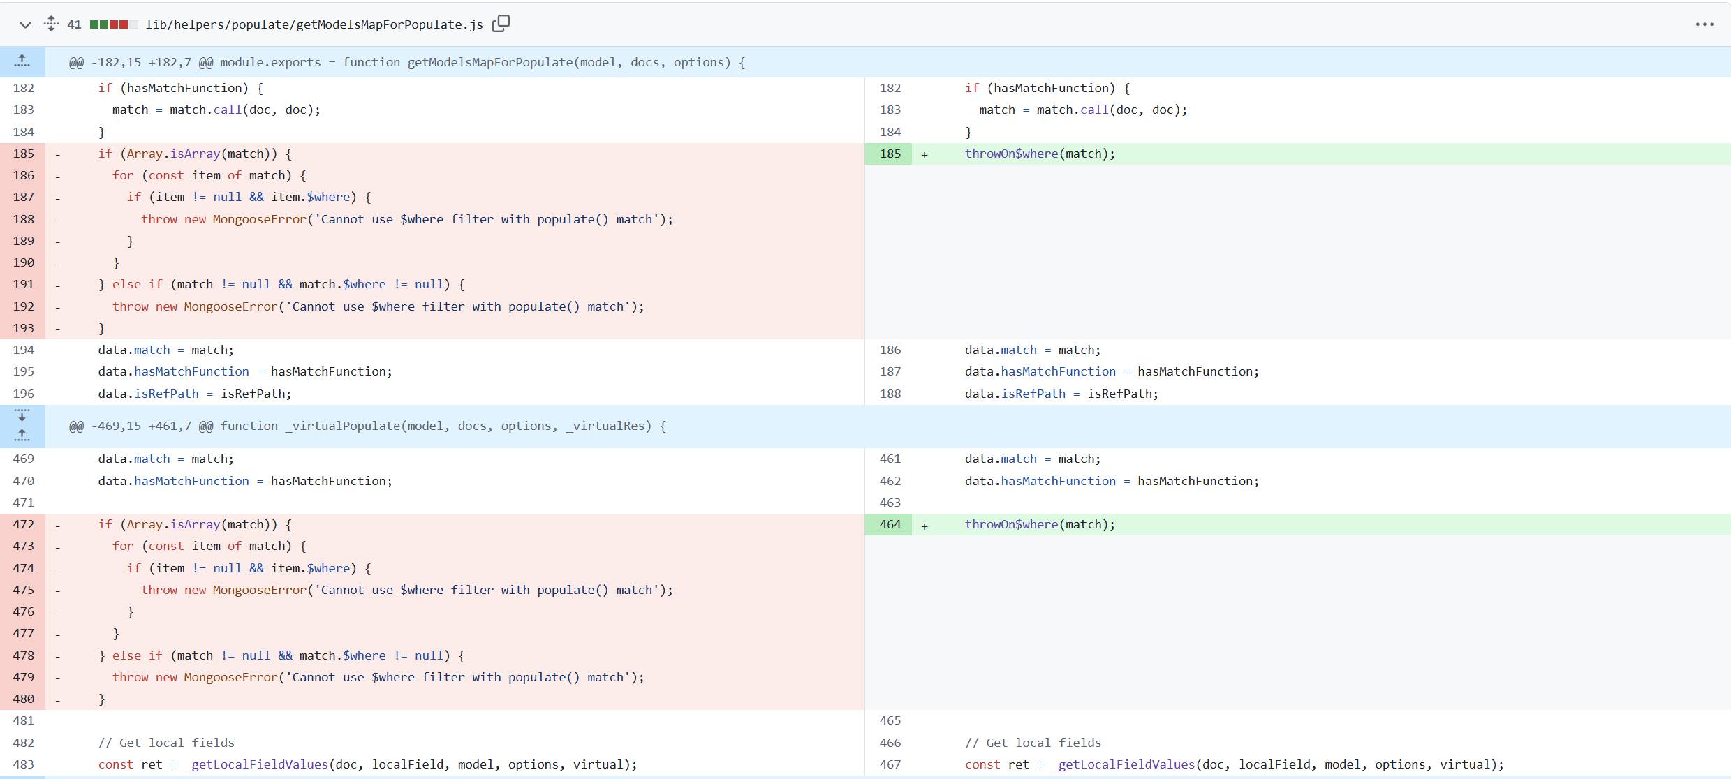Copy file path getModelsMapForPopulate.js icon
The image size is (1731, 779).
501,24
